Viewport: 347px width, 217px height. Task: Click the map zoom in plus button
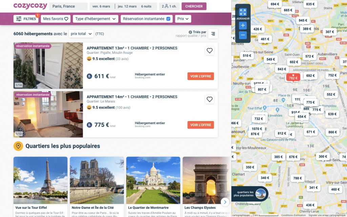(x=243, y=25)
